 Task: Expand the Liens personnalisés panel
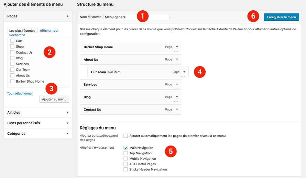pyautogui.click(x=67, y=123)
